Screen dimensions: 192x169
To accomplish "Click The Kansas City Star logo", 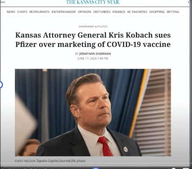I will tap(93, 2).
